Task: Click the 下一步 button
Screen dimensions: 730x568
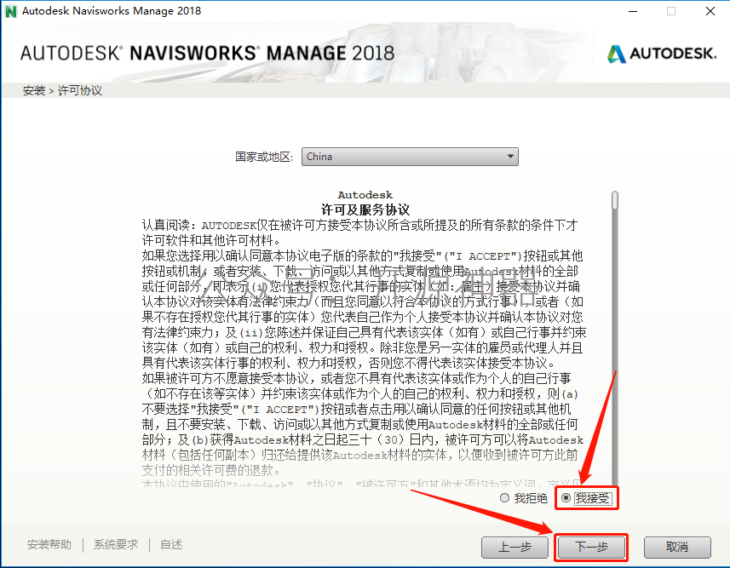Action: pyautogui.click(x=591, y=547)
